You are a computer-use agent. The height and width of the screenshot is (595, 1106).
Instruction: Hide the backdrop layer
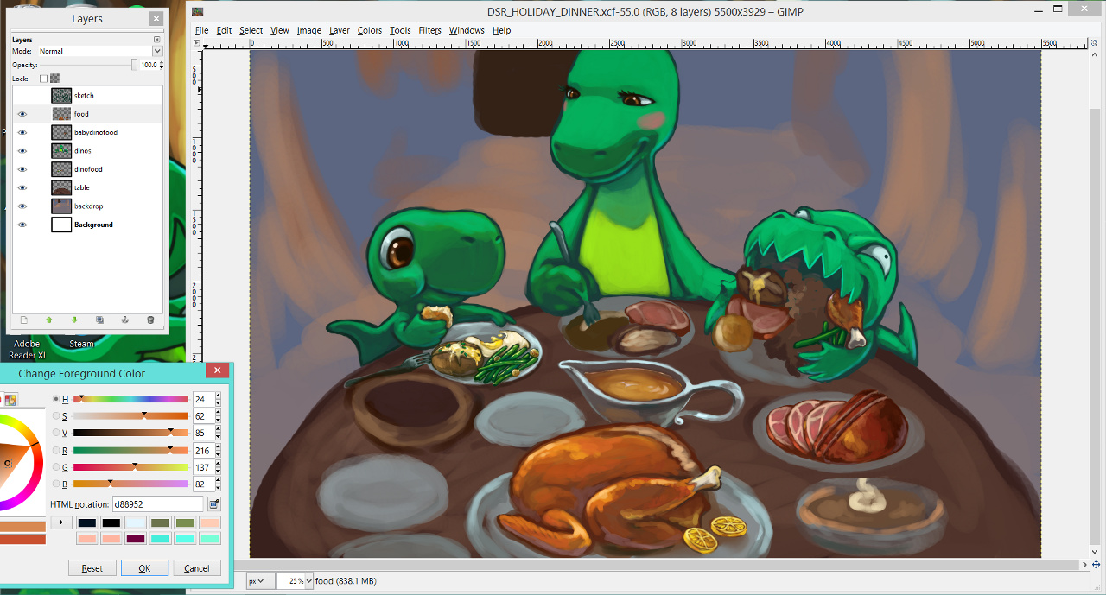click(x=22, y=206)
